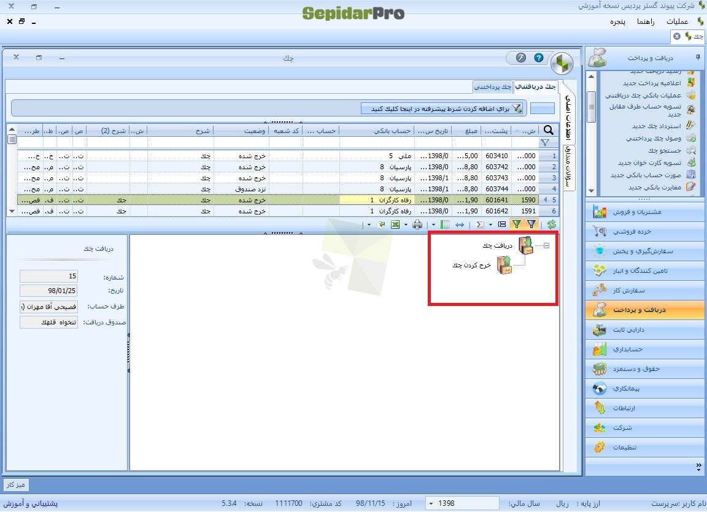The width and height of the screenshot is (707, 512).
Task: Select the سوالات متداول vertical tab
Action: click(x=568, y=167)
